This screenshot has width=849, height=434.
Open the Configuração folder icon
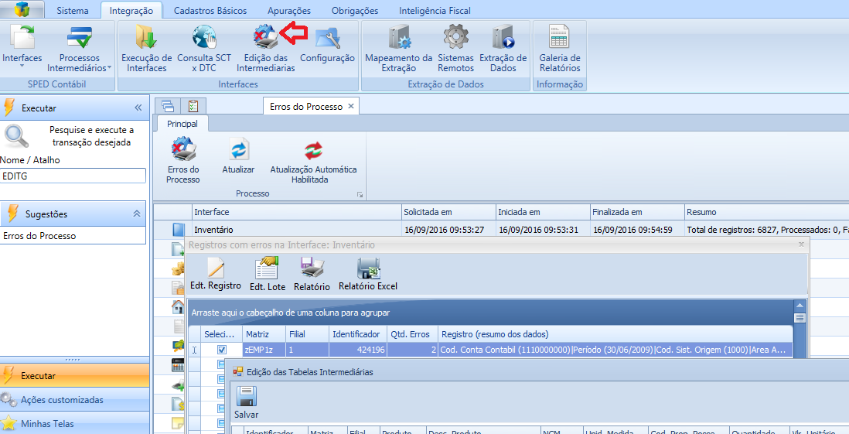coord(327,39)
